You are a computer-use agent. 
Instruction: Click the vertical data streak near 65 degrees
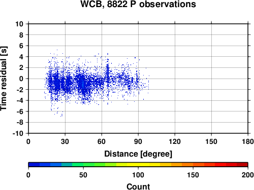[108, 74]
